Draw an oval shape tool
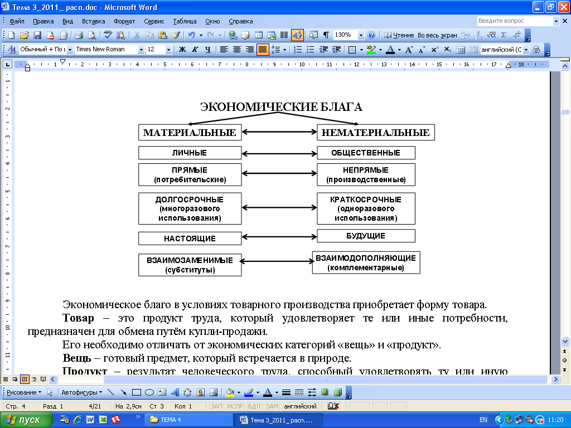Viewport: 571px width, 428px height. pyautogui.click(x=149, y=392)
